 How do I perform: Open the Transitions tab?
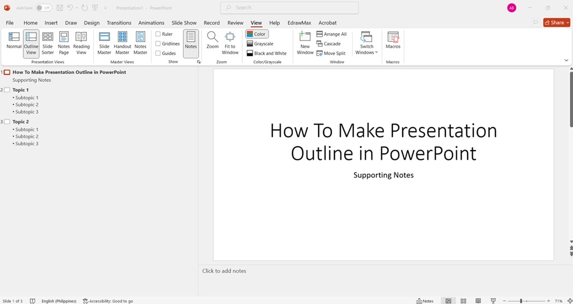tap(119, 23)
